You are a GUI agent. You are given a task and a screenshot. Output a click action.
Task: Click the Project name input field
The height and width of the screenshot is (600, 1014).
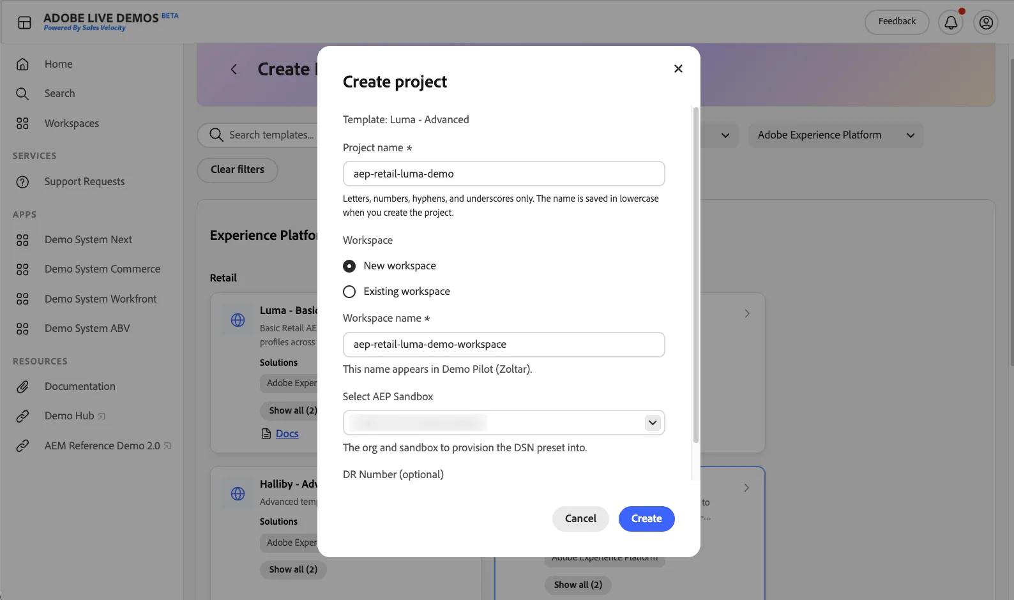click(x=504, y=174)
